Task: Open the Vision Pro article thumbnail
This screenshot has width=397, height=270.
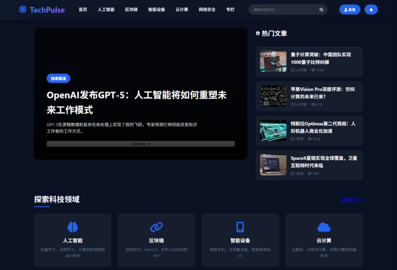Action: tap(273, 96)
